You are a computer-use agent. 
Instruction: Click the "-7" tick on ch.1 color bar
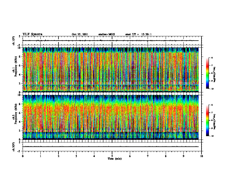point(212,65)
